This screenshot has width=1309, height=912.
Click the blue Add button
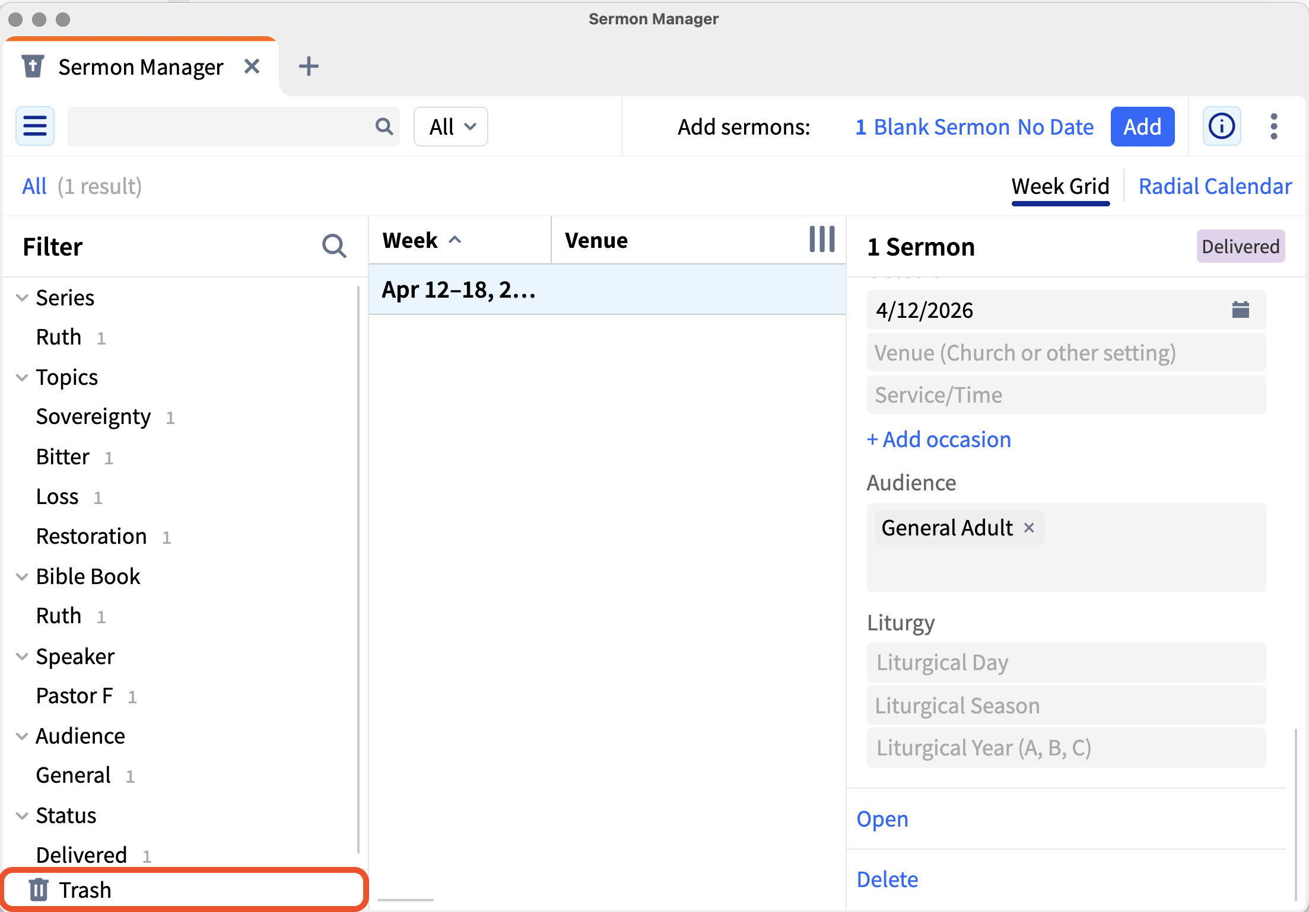tap(1142, 126)
